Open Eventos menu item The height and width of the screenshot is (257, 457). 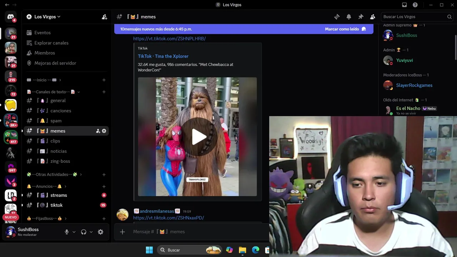[66, 32]
